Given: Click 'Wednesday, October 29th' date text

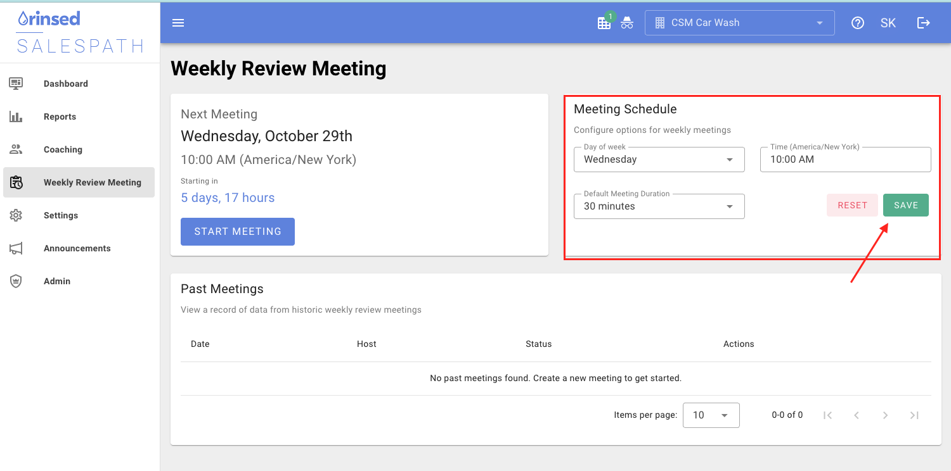Looking at the screenshot, I should pos(266,136).
